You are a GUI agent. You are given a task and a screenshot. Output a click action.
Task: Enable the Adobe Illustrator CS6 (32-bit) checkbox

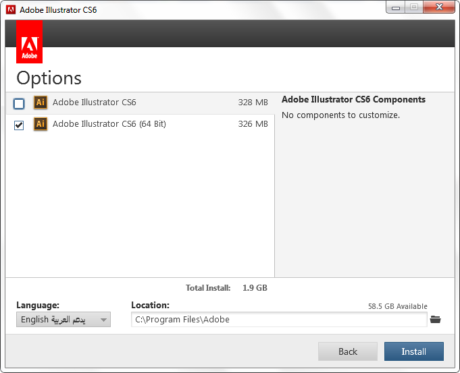[19, 104]
